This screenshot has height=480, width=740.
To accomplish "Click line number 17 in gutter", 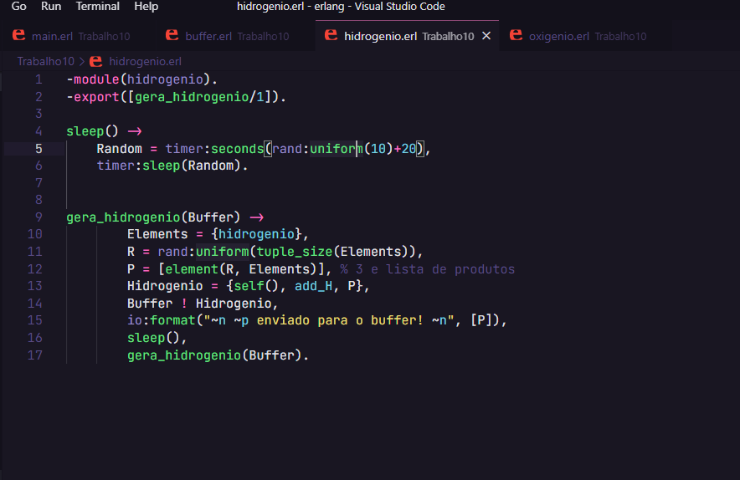I will pyautogui.click(x=35, y=355).
